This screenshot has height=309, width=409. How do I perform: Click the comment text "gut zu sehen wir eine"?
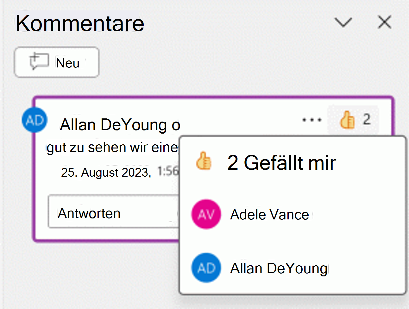(112, 148)
